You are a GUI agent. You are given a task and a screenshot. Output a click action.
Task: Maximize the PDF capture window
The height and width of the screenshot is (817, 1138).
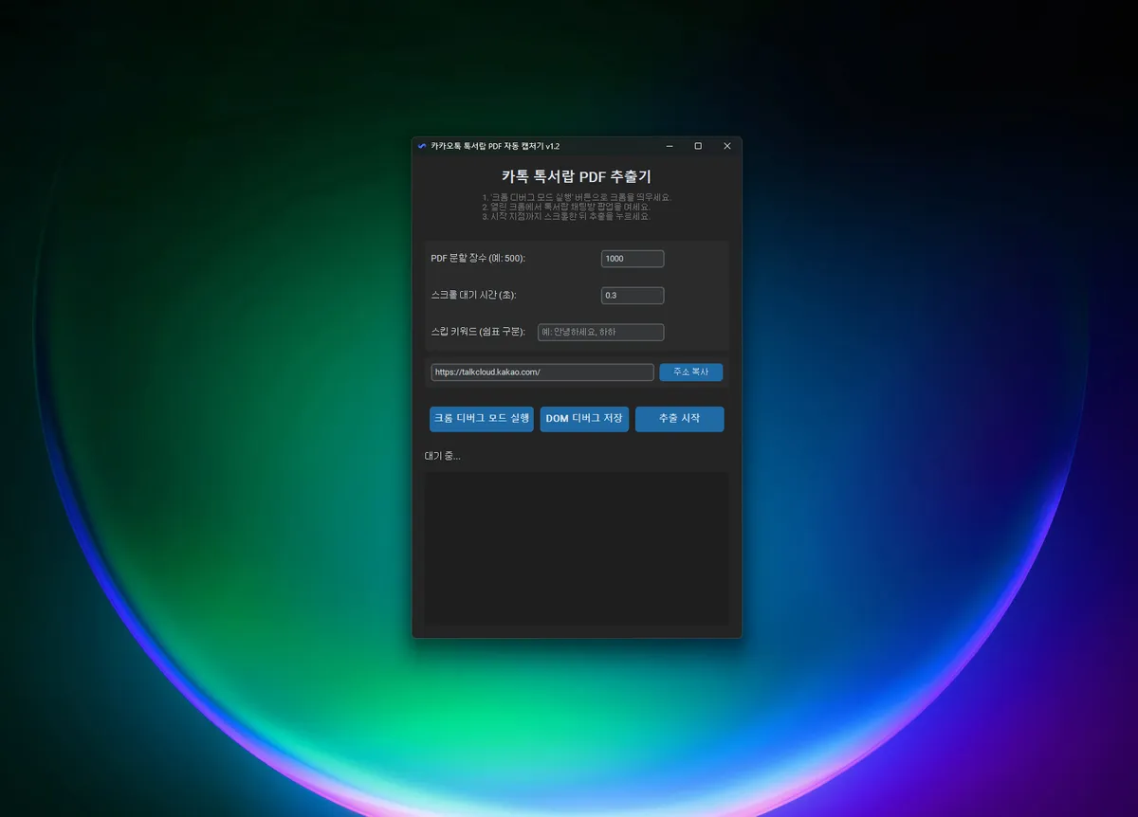point(698,146)
